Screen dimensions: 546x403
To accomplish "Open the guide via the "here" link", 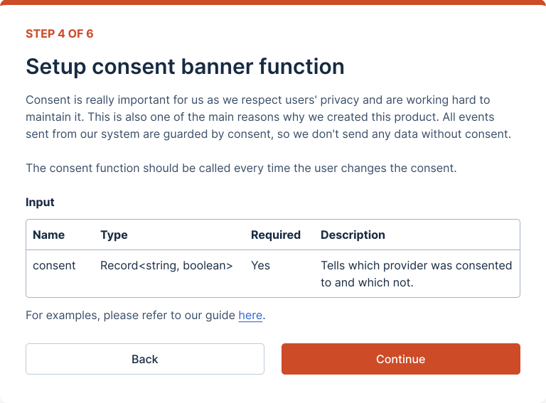I will click(250, 315).
